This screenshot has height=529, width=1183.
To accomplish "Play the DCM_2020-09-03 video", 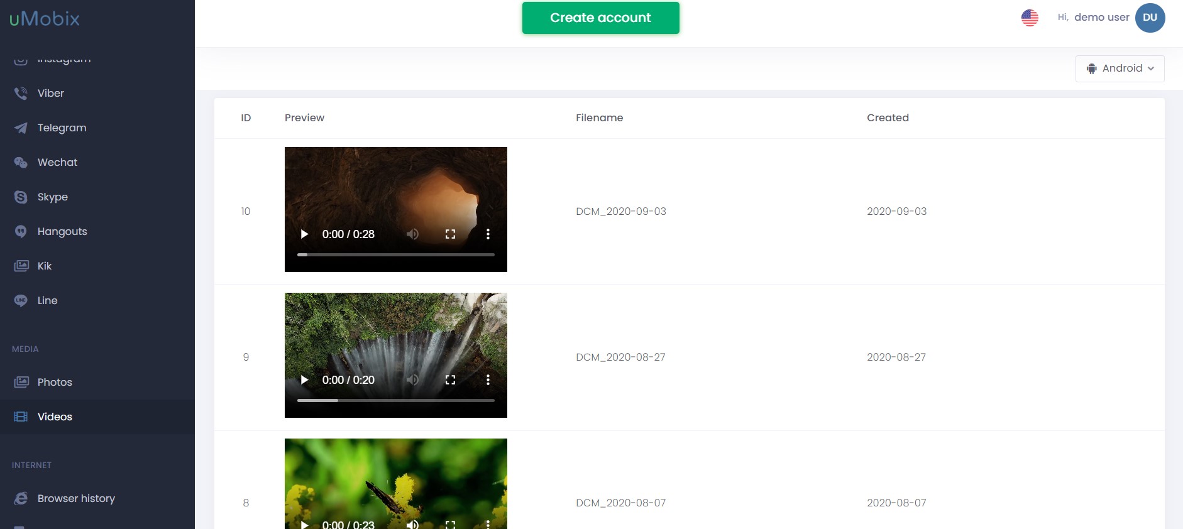I will pos(304,234).
